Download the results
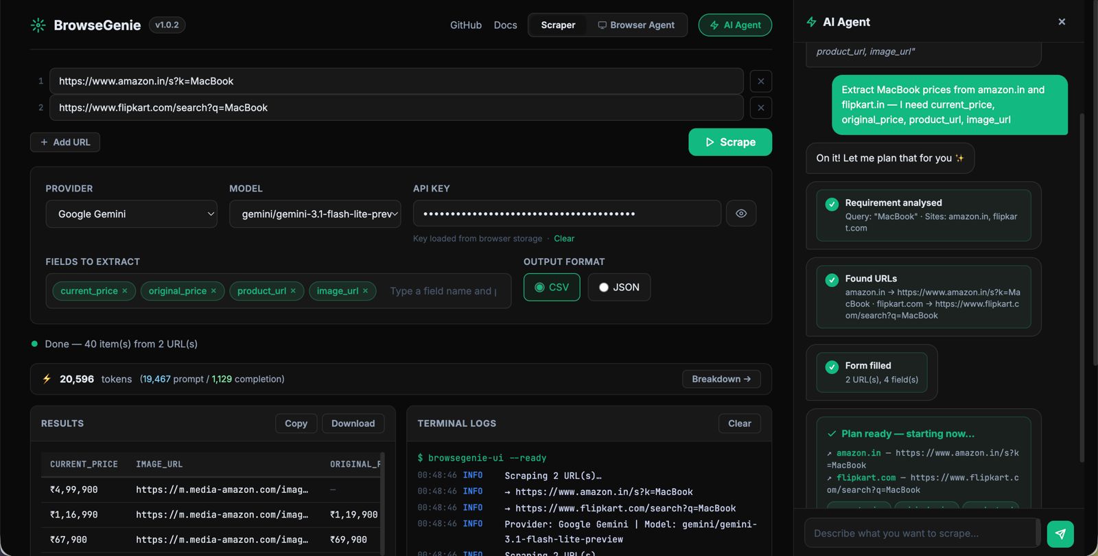Screen dimensions: 1098x556 [x=353, y=424]
